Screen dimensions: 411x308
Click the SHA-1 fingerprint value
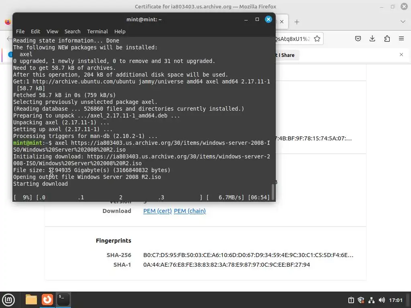coord(226,265)
